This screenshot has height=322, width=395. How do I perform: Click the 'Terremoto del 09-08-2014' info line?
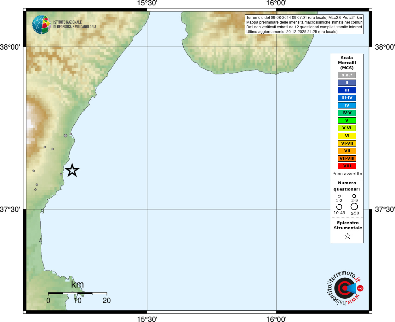tap(304, 18)
